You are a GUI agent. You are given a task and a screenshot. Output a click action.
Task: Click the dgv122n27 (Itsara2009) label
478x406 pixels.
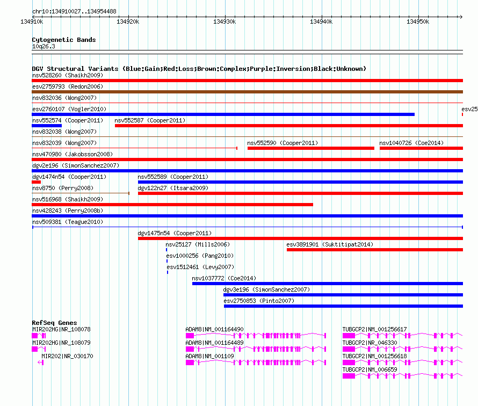(x=173, y=188)
